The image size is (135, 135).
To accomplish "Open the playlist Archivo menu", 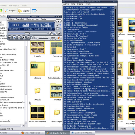I will point(66,4).
